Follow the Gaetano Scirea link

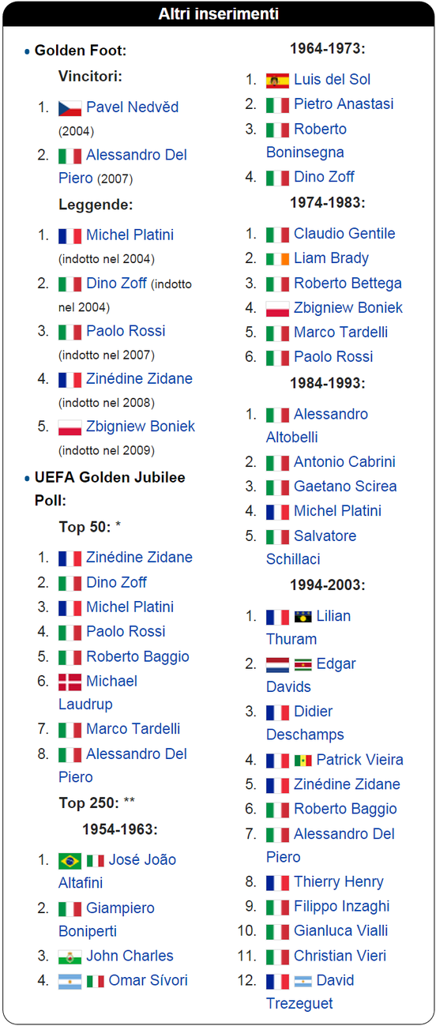[x=345, y=486]
